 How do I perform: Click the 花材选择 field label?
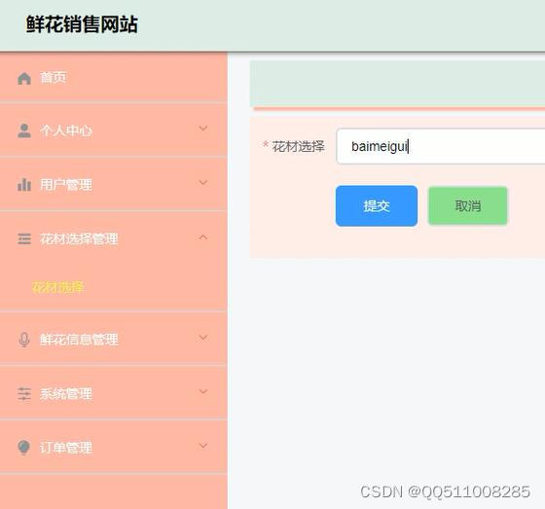(298, 146)
